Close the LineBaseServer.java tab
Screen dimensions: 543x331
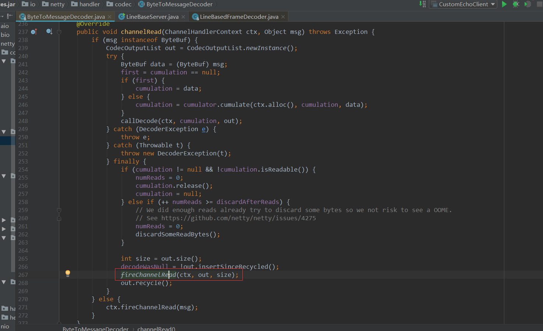[x=183, y=17]
